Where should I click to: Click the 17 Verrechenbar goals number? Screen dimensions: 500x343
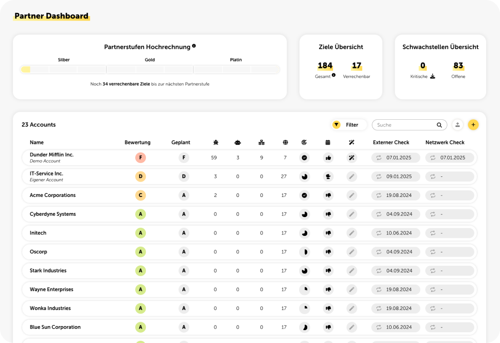click(357, 66)
